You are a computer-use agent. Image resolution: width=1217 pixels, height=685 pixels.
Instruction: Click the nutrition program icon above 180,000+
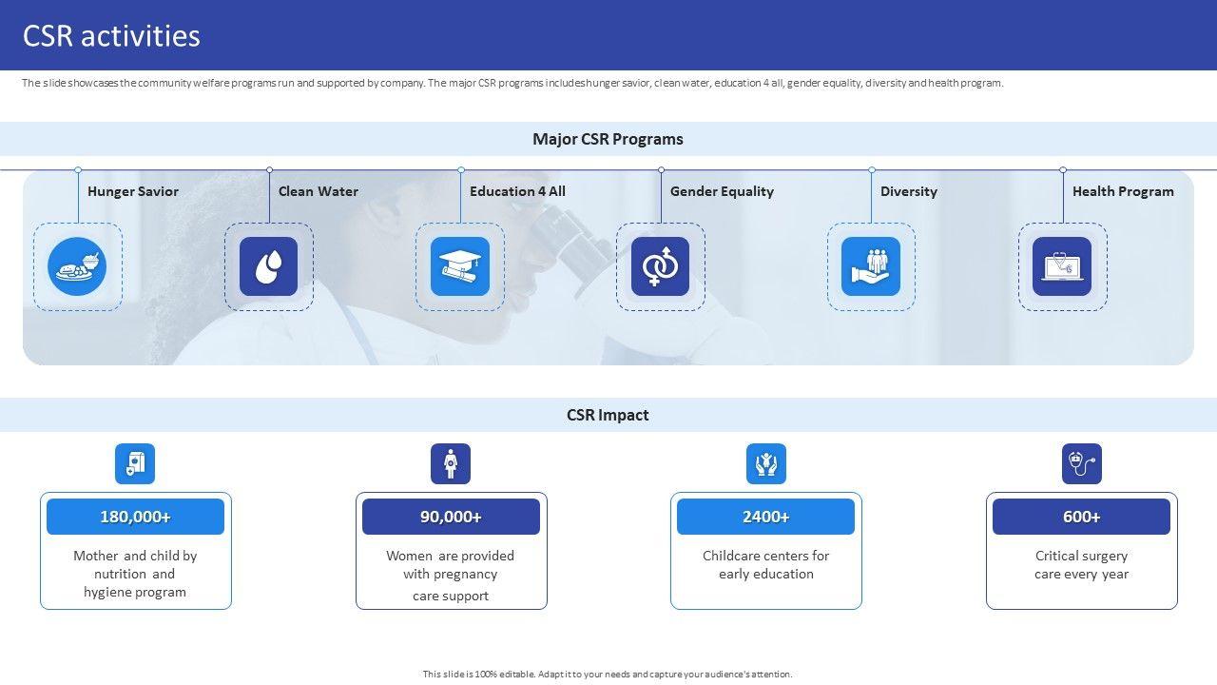click(x=135, y=464)
